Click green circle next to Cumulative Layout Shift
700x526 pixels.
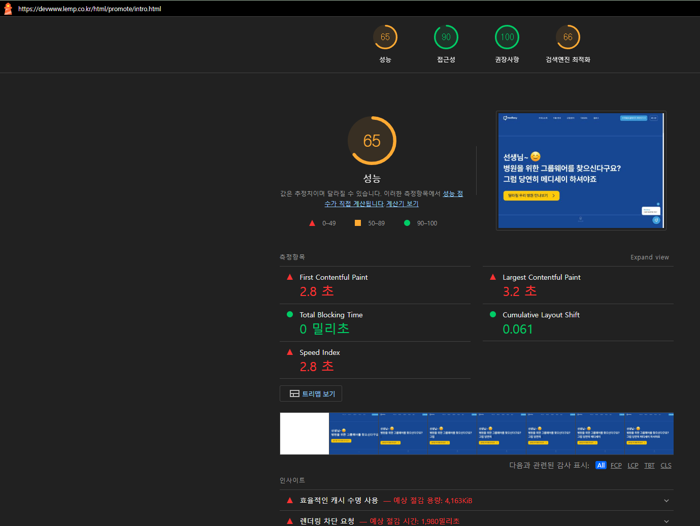(x=493, y=315)
